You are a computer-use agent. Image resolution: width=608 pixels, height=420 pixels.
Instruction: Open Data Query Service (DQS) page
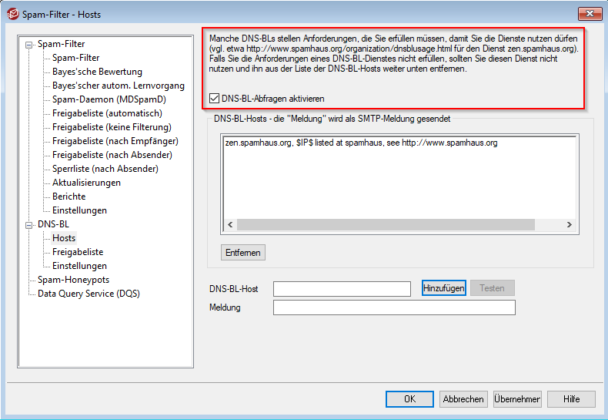click(89, 294)
